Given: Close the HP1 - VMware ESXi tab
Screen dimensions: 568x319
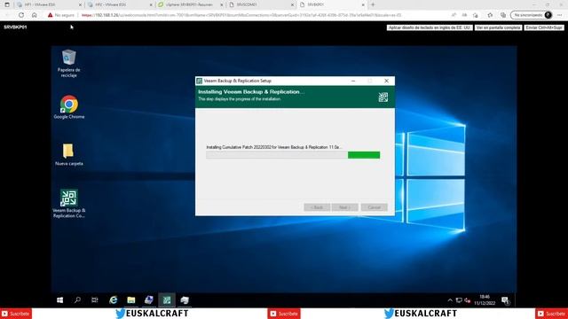Looking at the screenshot, I should pyautogui.click(x=81, y=4).
